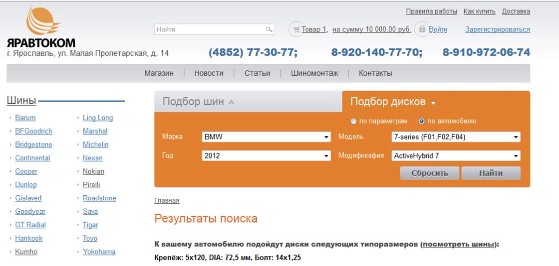
Task: Open the Модель dropdown showing 7-series
Action: 456,137
